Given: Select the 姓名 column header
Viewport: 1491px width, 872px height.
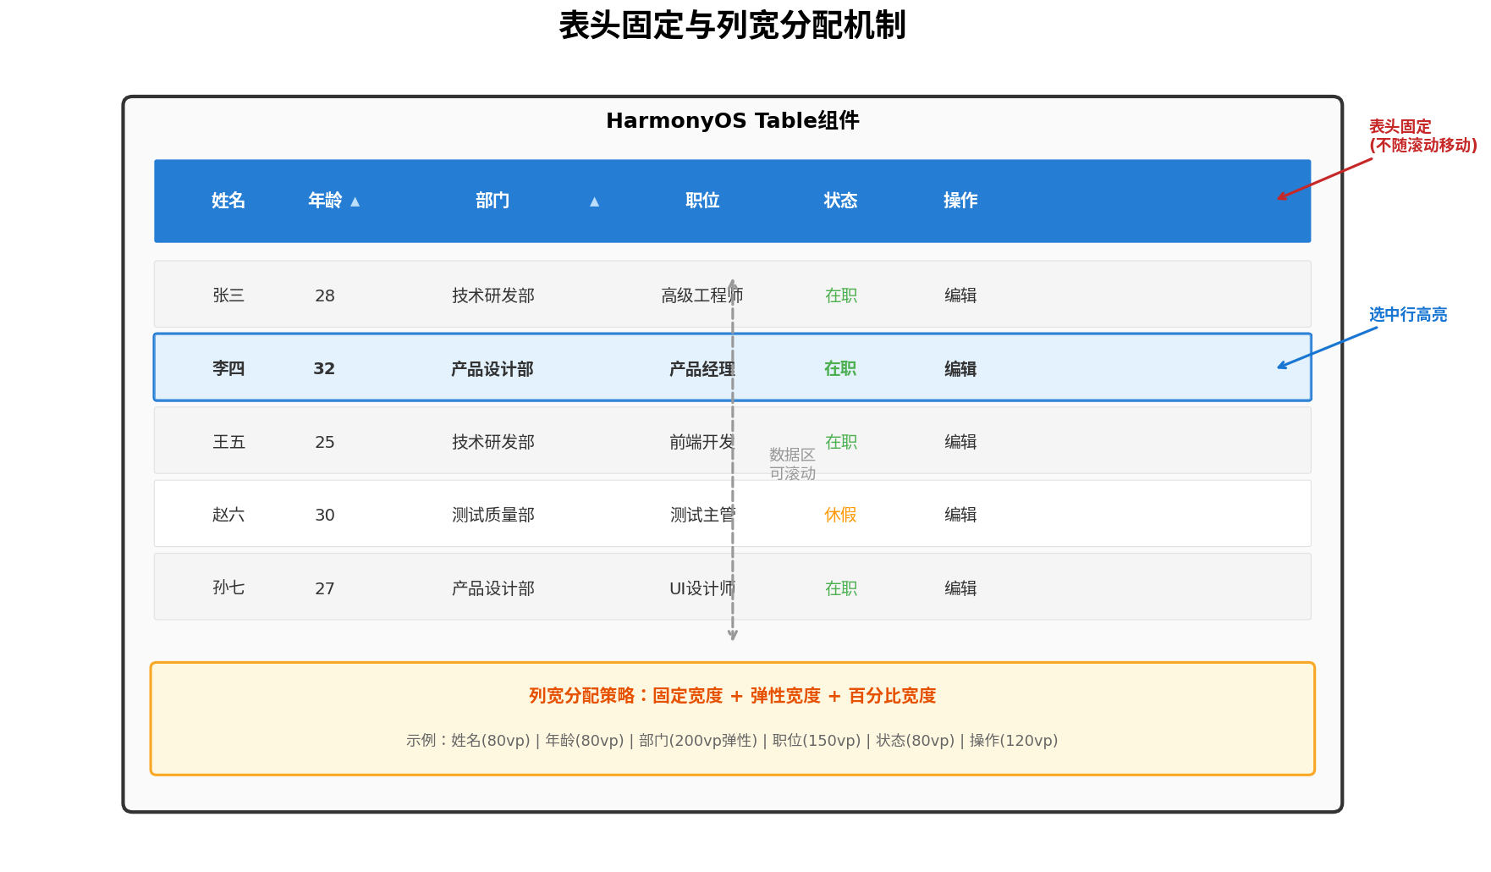Looking at the screenshot, I should 228,201.
